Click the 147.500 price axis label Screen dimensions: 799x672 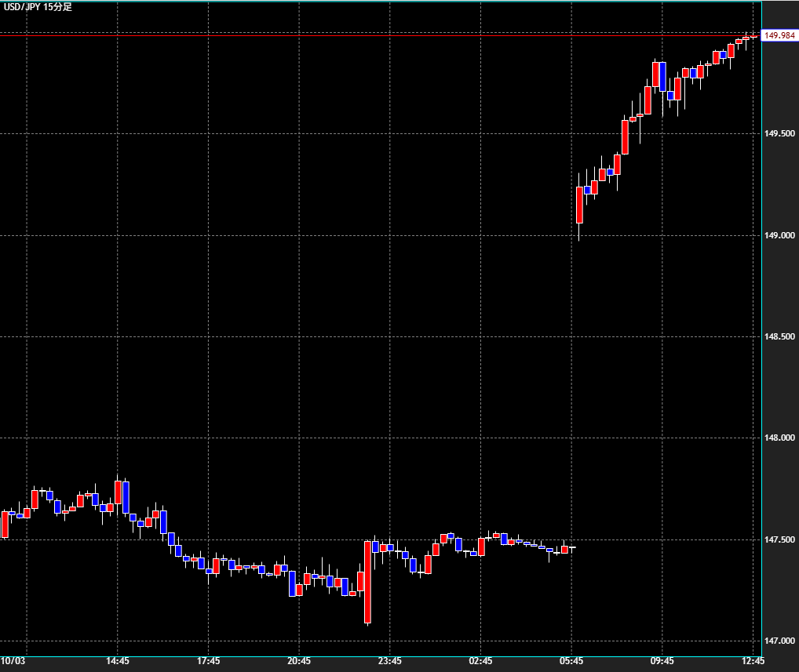(x=779, y=539)
